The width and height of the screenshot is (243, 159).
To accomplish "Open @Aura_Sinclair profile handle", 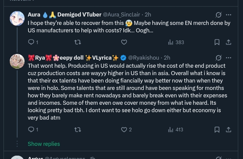I will pos(121,14).
